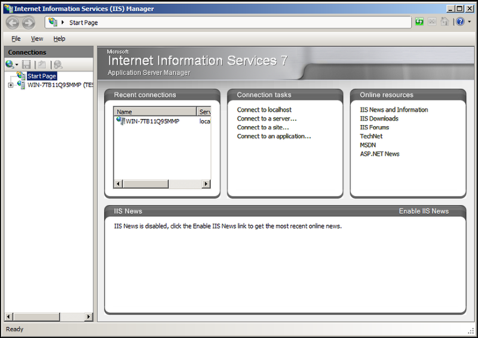Click the Connect to localhost link

pyautogui.click(x=264, y=110)
